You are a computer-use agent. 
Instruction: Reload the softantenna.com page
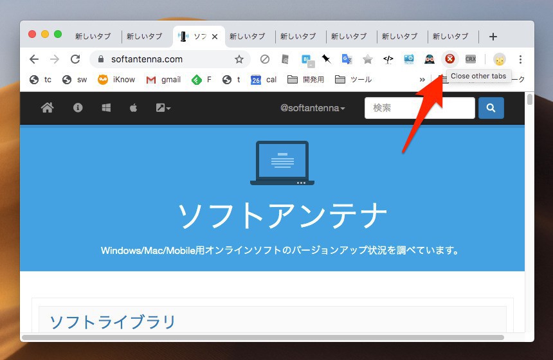point(75,59)
